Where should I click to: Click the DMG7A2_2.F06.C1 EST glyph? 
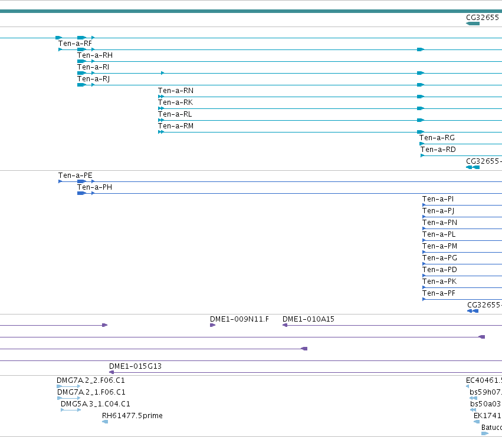[x=68, y=386]
